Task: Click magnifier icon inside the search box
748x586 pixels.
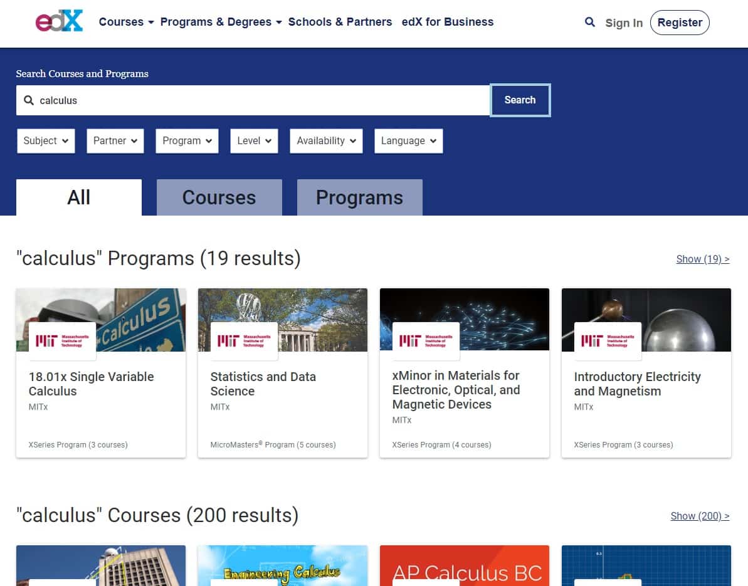Action: point(29,100)
